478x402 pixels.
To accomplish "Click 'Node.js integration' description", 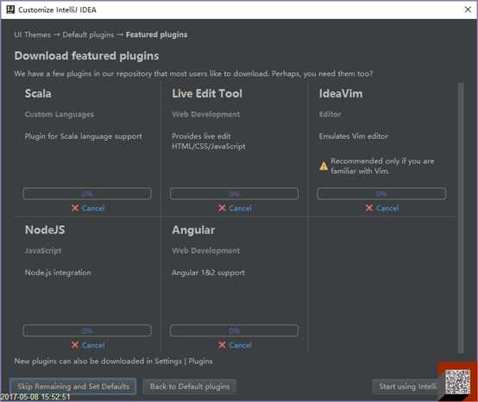I will click(x=58, y=273).
